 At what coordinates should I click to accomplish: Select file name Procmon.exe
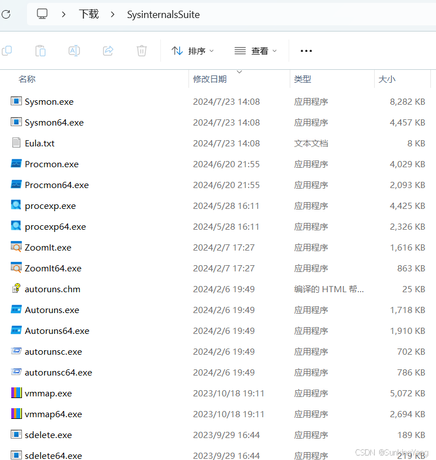click(52, 164)
